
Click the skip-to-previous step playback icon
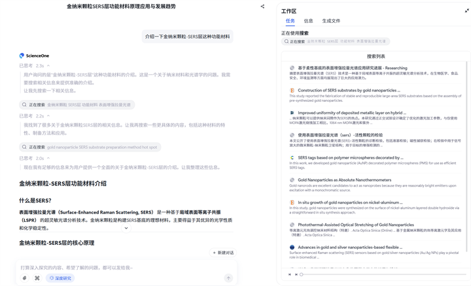[x=290, y=274]
